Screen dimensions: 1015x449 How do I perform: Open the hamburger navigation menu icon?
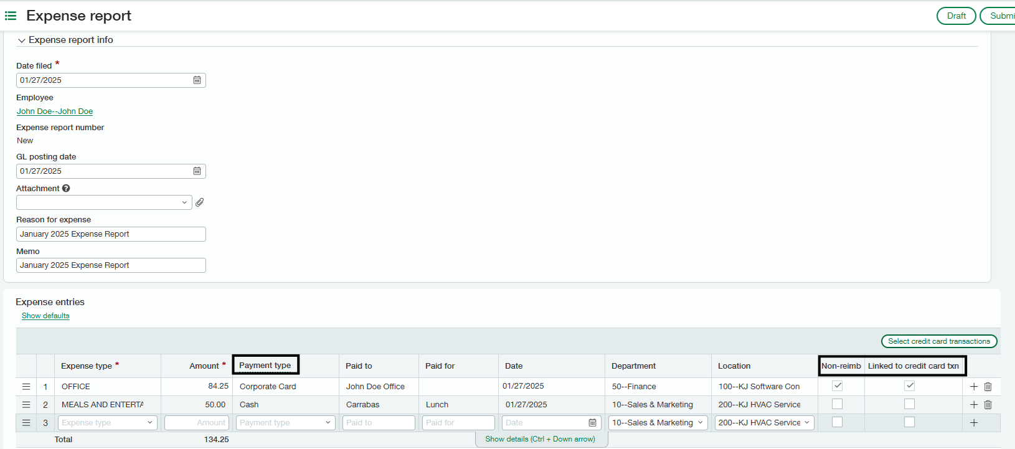coord(11,16)
